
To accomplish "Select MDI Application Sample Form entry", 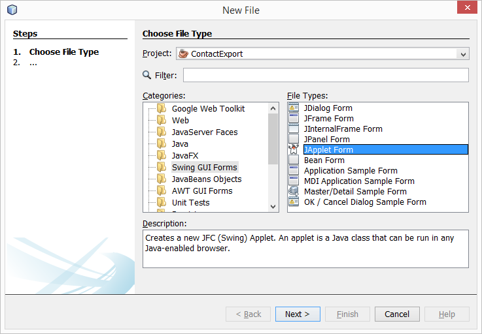I will (359, 181).
